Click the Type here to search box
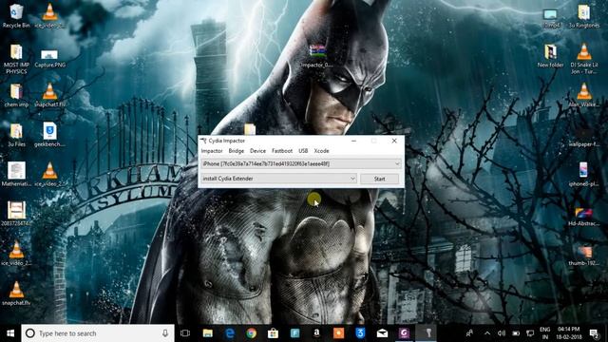This screenshot has height=342, width=608. (98, 333)
